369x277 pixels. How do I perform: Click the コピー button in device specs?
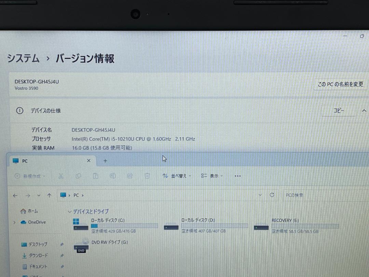[339, 110]
